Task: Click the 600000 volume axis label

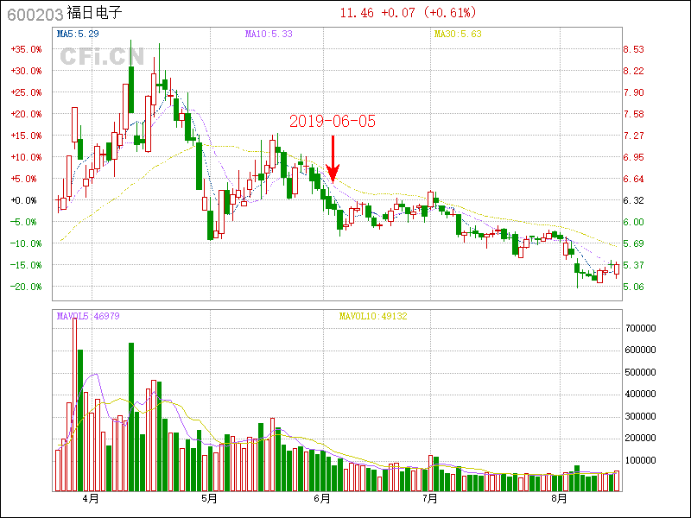Action: (x=641, y=351)
